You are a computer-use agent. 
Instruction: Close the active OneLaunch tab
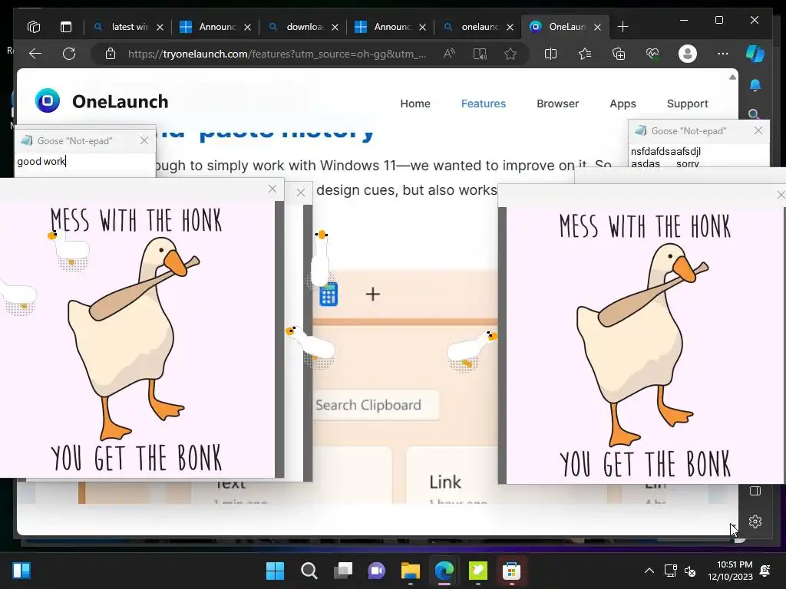coord(597,27)
